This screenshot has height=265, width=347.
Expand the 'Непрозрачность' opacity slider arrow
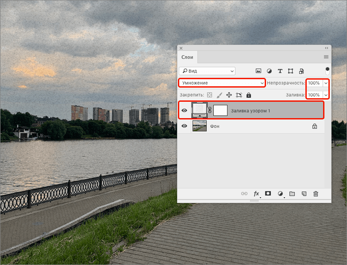coord(326,83)
